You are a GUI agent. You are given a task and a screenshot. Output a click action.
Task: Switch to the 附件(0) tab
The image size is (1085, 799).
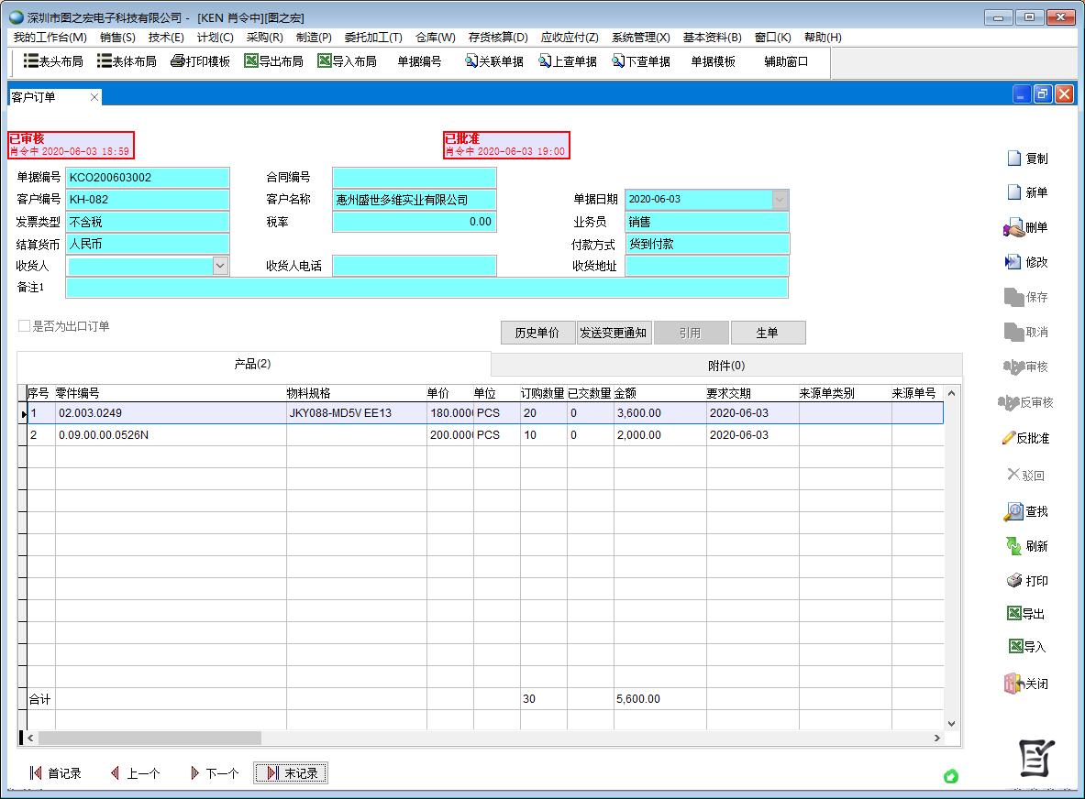click(x=726, y=366)
